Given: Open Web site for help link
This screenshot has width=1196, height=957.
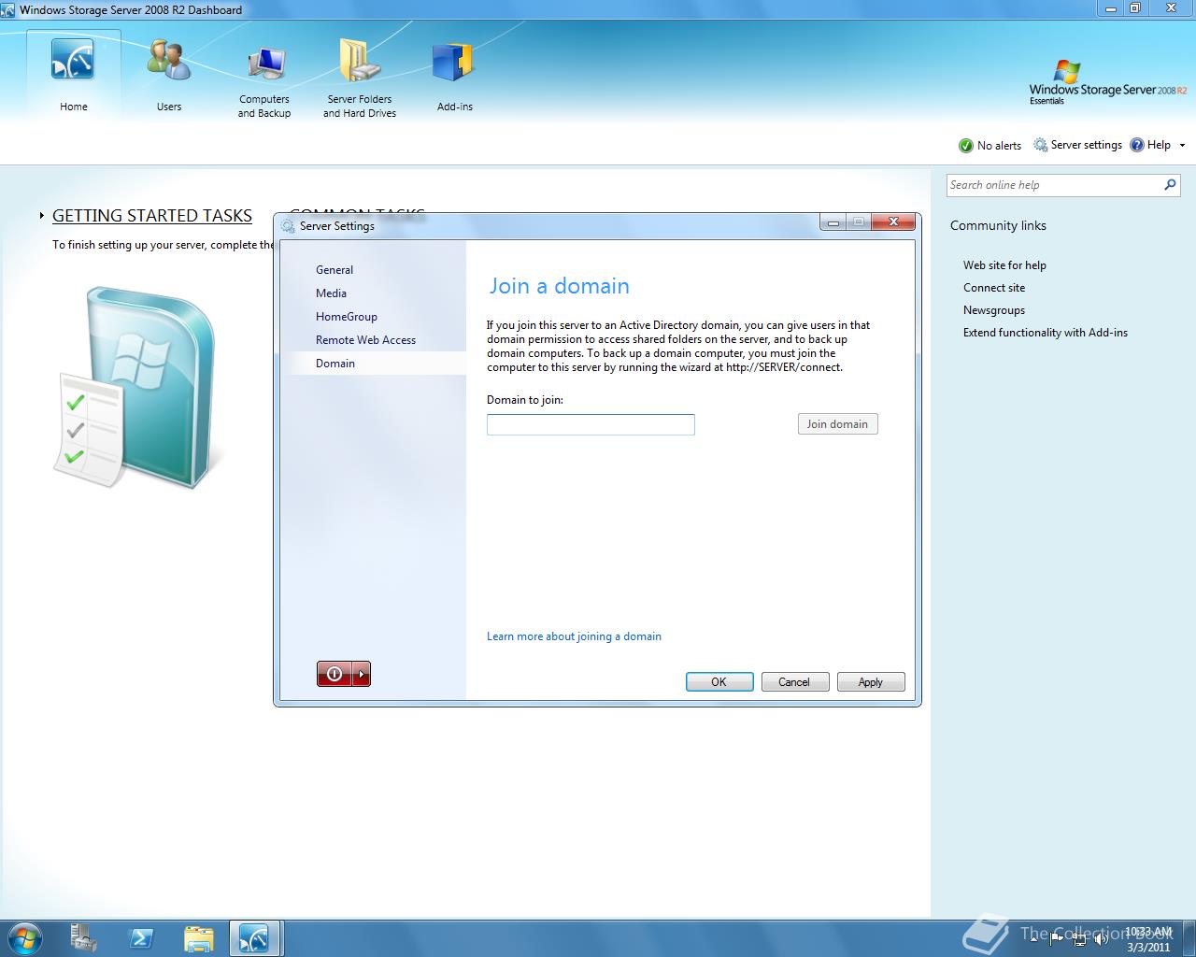Looking at the screenshot, I should point(1004,265).
